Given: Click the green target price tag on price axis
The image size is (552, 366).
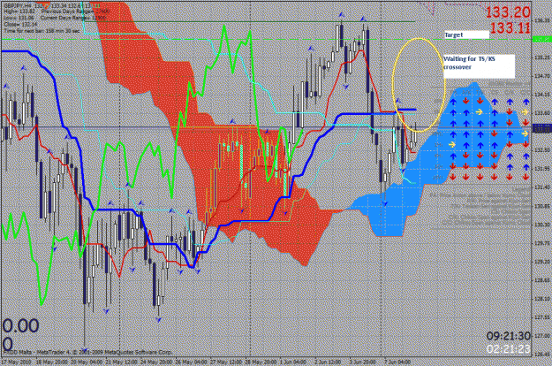Looking at the screenshot, I should tap(541, 40).
